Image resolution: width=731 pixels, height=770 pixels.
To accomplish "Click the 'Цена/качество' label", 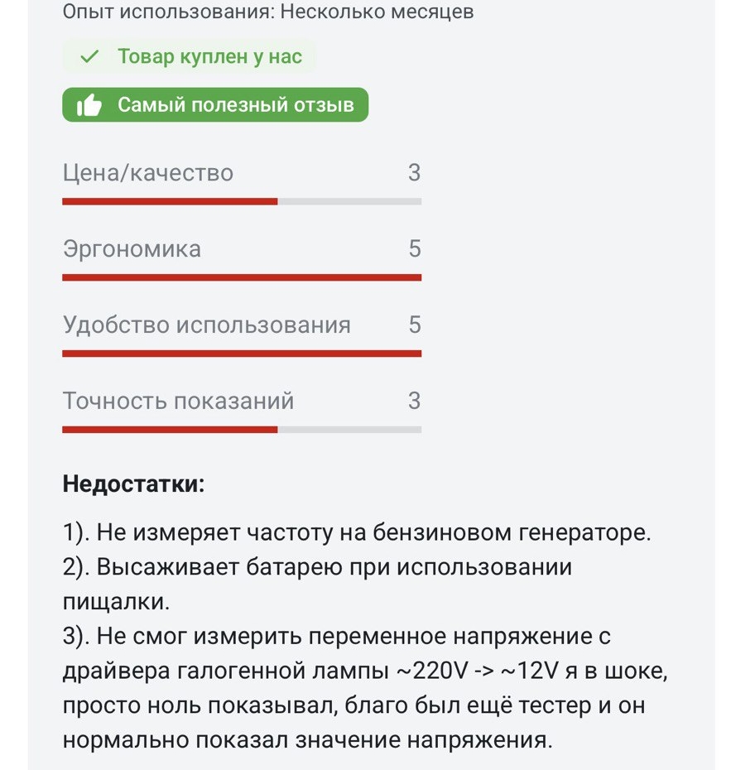I will coord(147,173).
